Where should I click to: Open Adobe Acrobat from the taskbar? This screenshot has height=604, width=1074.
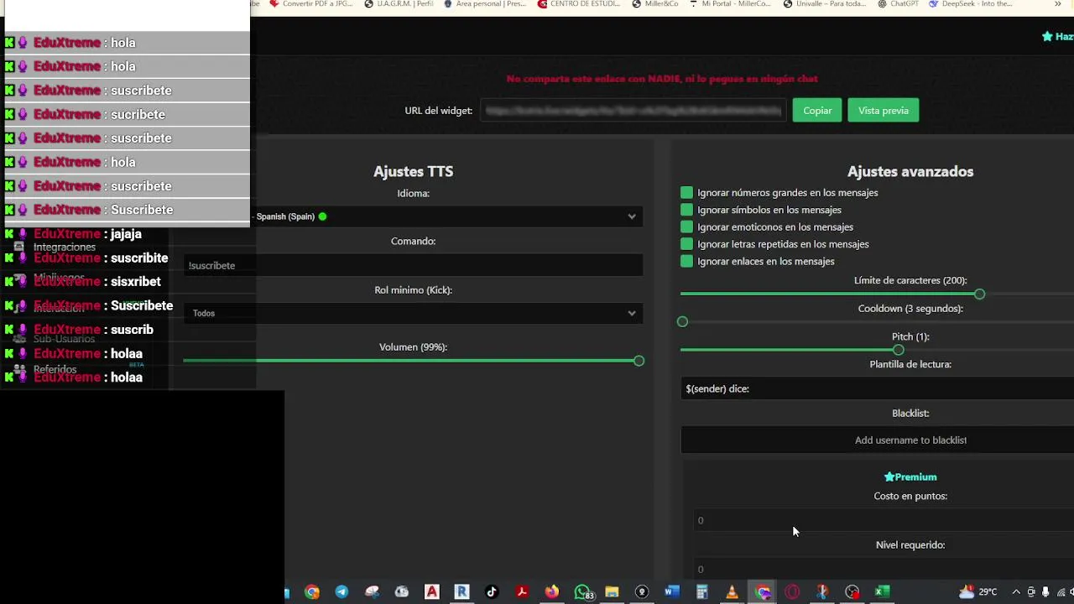(522, 592)
